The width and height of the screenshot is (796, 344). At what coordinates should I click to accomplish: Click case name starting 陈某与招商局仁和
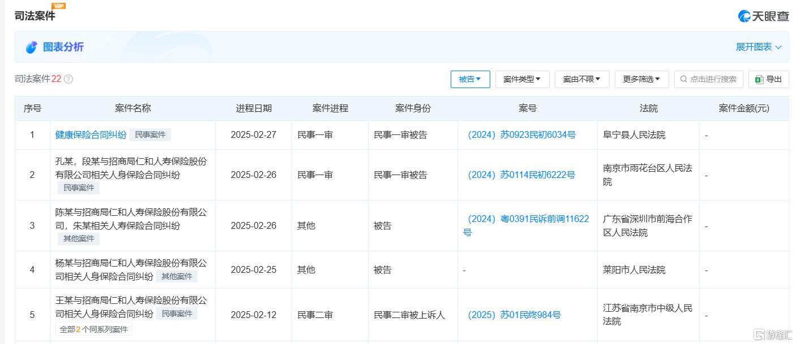pos(131,219)
